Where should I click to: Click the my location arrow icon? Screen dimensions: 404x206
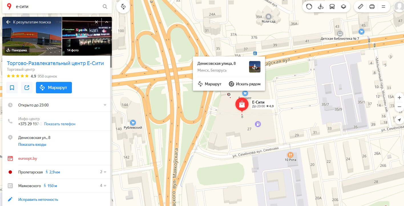[399, 120]
